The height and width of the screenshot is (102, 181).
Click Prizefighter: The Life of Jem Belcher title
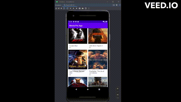click(97, 72)
